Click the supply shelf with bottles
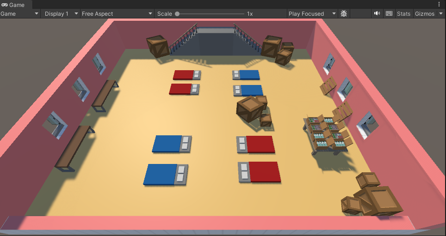This screenshot has width=446, height=236. point(327,134)
